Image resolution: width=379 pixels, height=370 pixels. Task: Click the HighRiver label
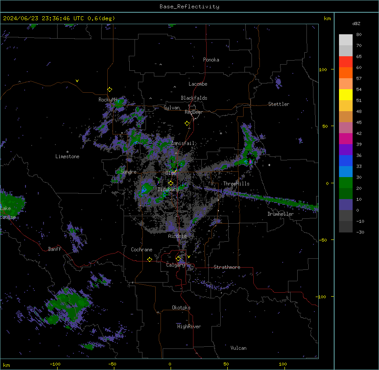[x=189, y=326]
